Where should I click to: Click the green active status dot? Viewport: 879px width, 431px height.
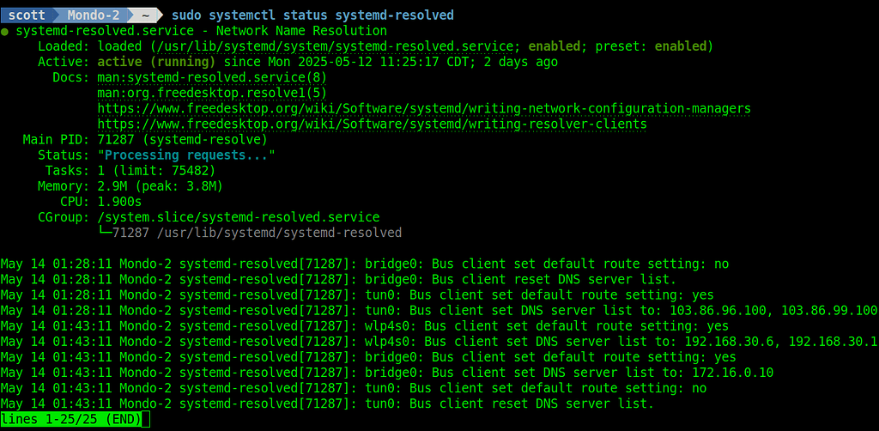pos(5,32)
